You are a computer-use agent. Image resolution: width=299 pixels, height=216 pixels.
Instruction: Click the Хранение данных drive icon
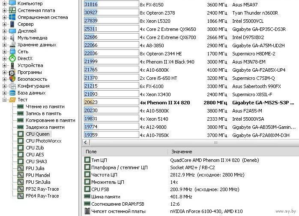(12, 45)
